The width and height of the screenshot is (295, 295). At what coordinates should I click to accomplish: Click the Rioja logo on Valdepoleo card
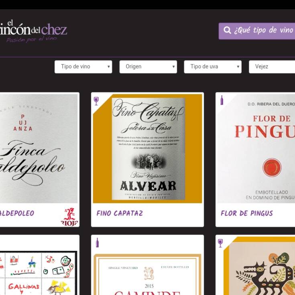(x=69, y=217)
